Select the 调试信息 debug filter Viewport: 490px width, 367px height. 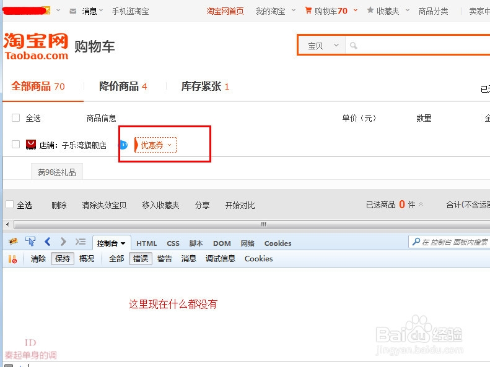(221, 259)
